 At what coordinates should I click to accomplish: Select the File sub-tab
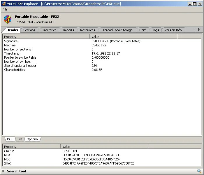pyautogui.click(x=20, y=139)
